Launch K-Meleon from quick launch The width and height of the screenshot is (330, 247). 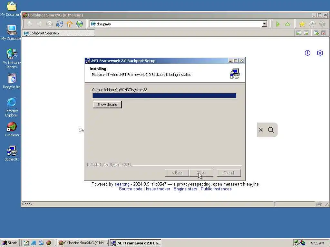49,243
